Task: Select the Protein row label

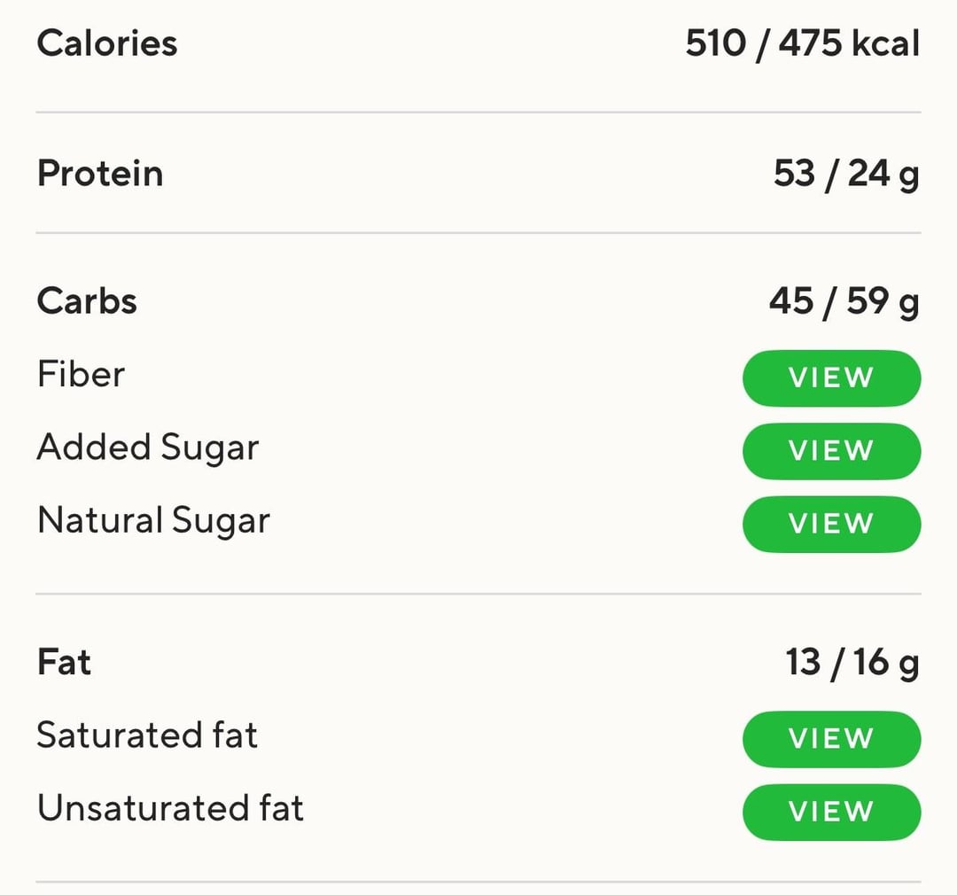Action: pyautogui.click(x=100, y=173)
